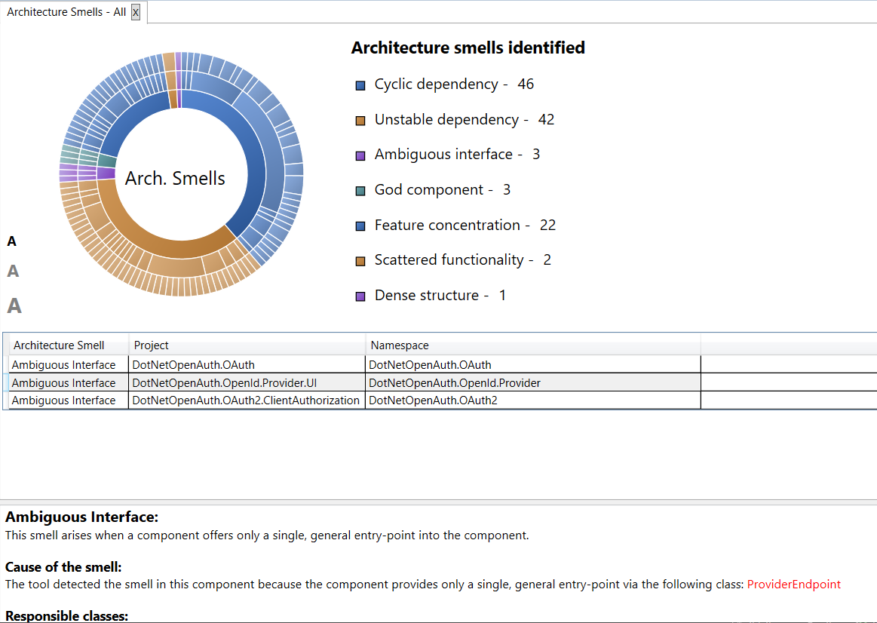Click the Ambiguous interface legend swatch
This screenshot has height=623, width=877.
coord(360,155)
